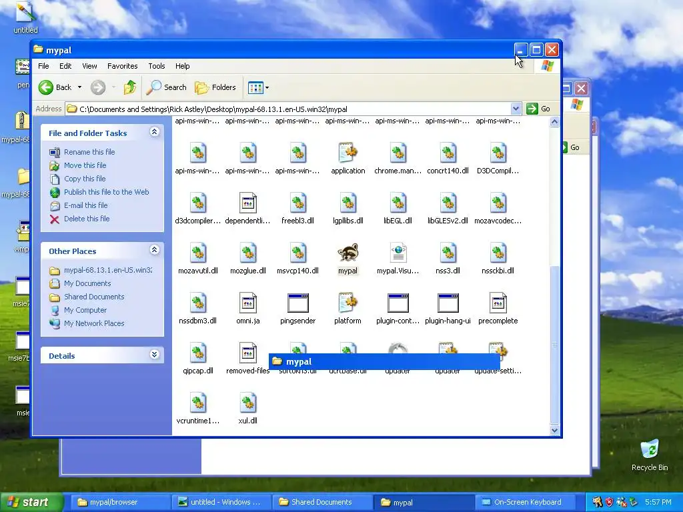Select the freebl3.dll file

(x=298, y=203)
